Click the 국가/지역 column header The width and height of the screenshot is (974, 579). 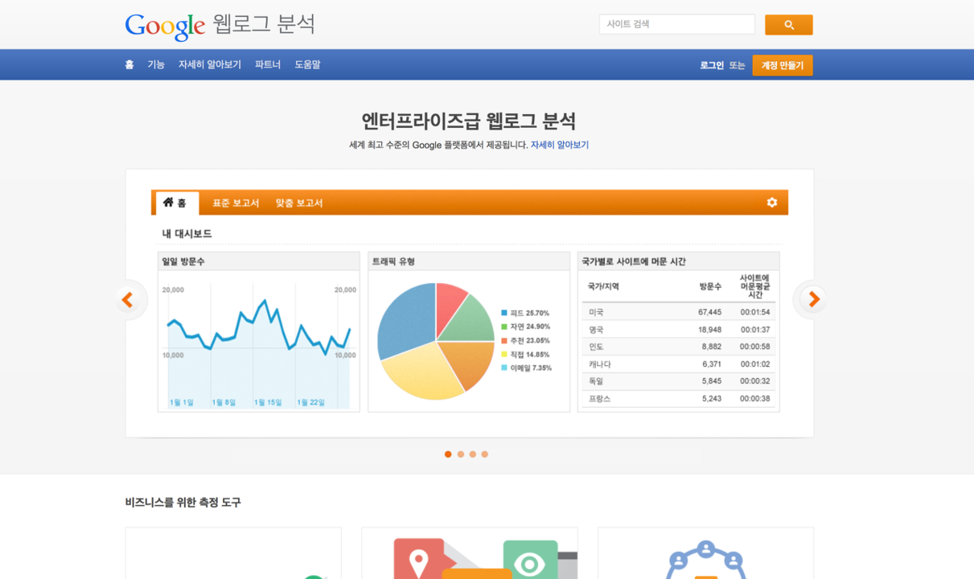603,286
